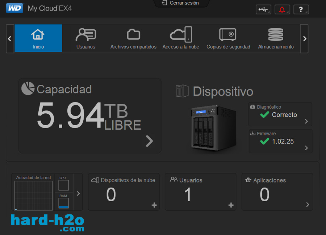Open the USB devices icon in header
326x235 pixels.
coord(263,9)
